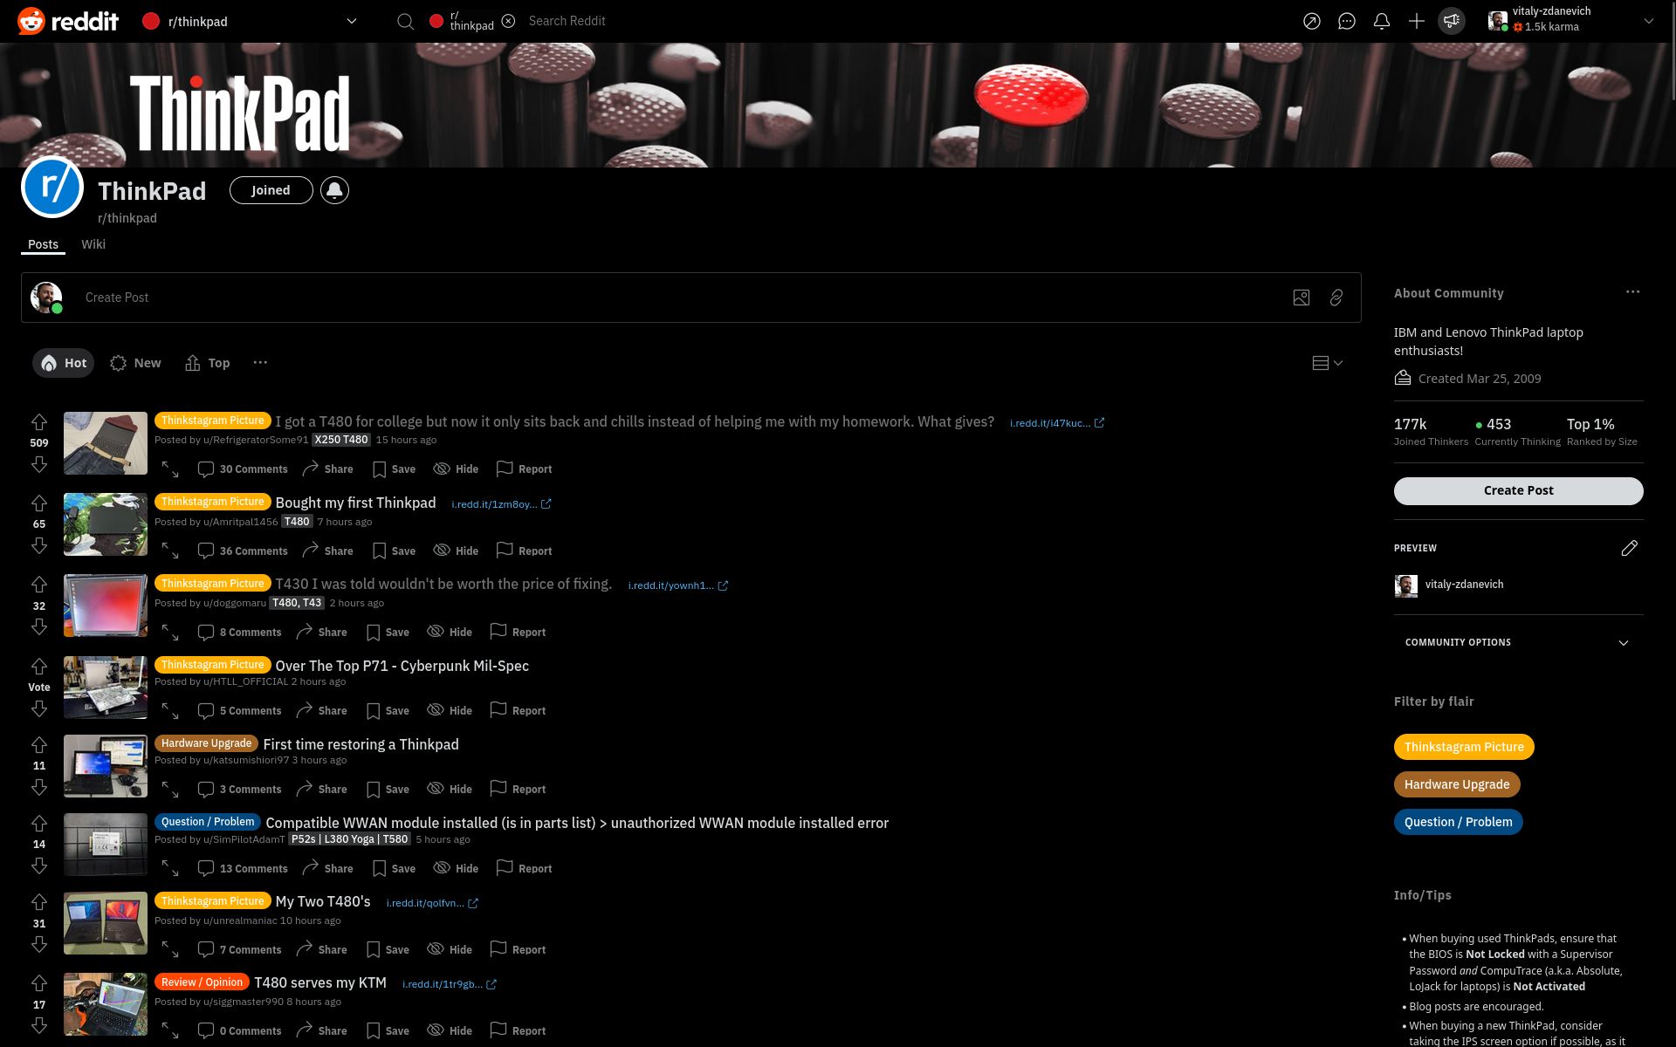Open the search bar icon

(x=405, y=21)
